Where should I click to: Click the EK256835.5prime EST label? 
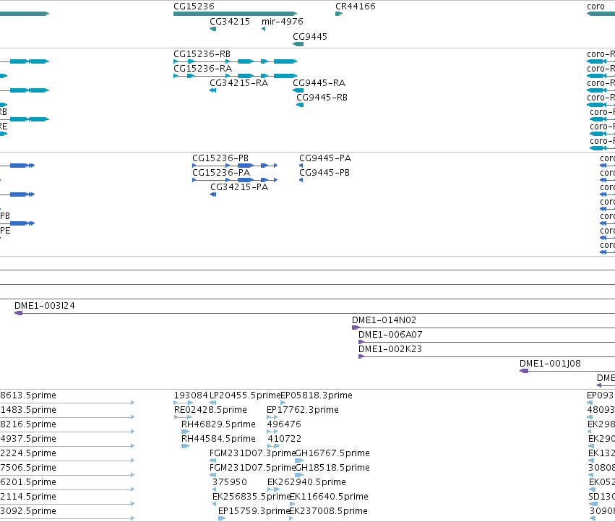click(251, 497)
